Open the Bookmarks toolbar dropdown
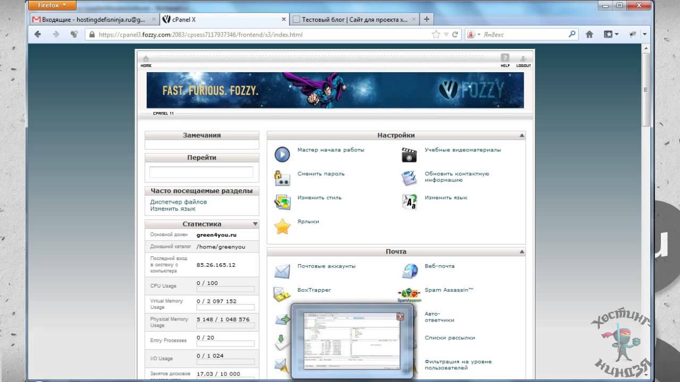Screen dimensions: 680x382 [x=611, y=34]
